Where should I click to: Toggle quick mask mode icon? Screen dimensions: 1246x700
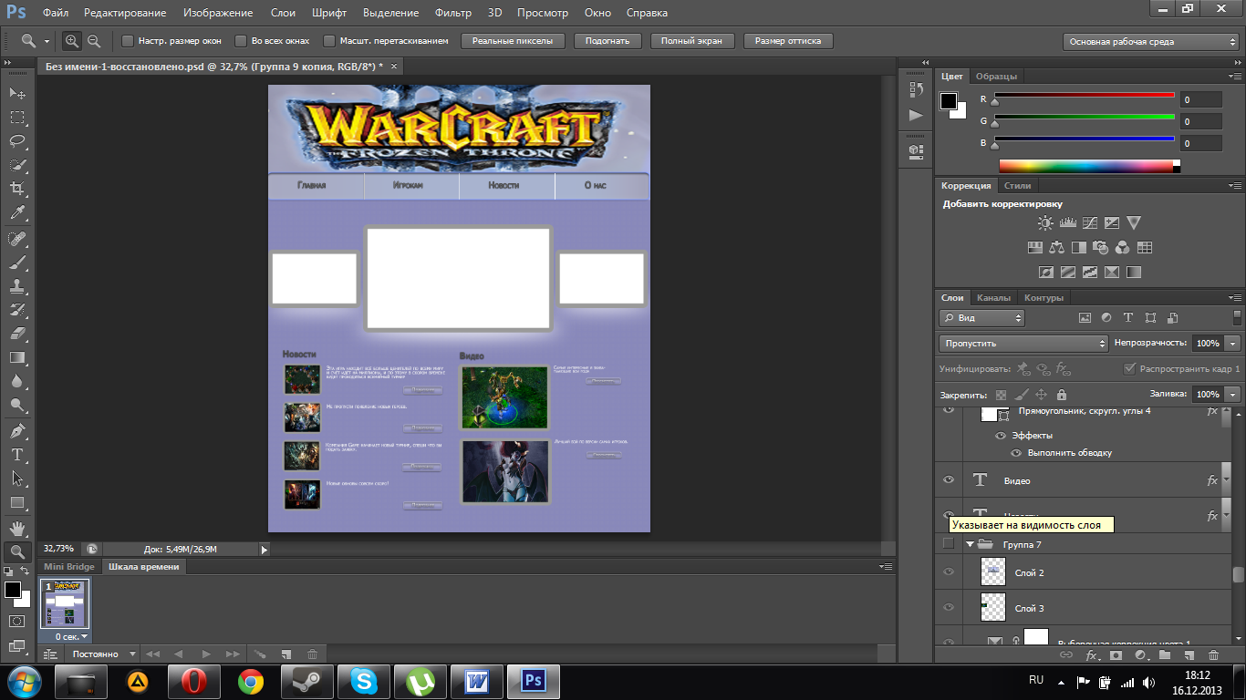coord(16,621)
